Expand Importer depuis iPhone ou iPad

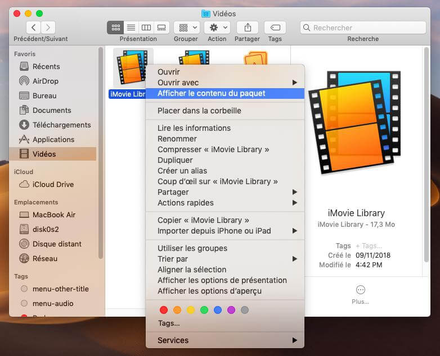point(225,231)
